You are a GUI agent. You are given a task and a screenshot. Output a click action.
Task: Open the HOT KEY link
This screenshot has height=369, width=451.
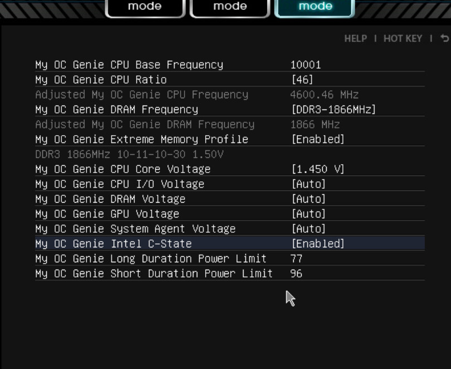click(x=402, y=39)
